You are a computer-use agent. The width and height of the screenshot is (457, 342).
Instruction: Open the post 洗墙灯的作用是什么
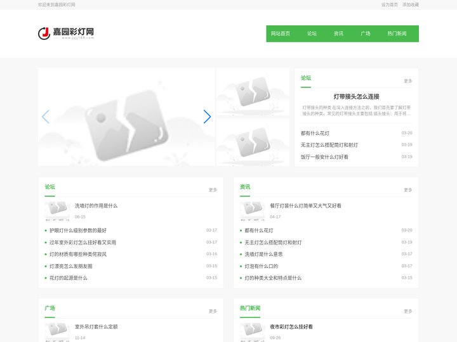coord(96,206)
